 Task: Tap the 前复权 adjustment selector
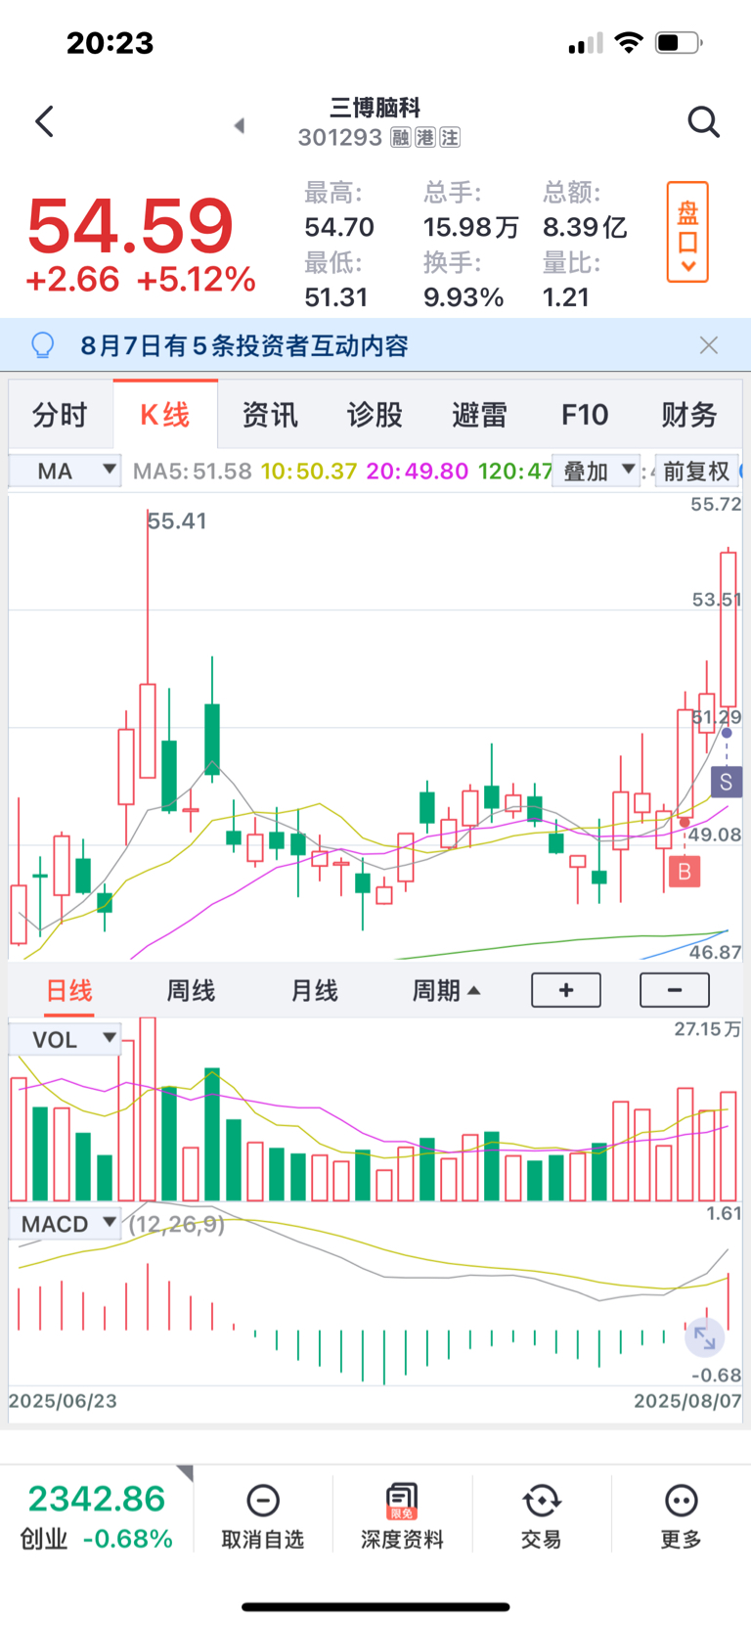pyautogui.click(x=696, y=471)
